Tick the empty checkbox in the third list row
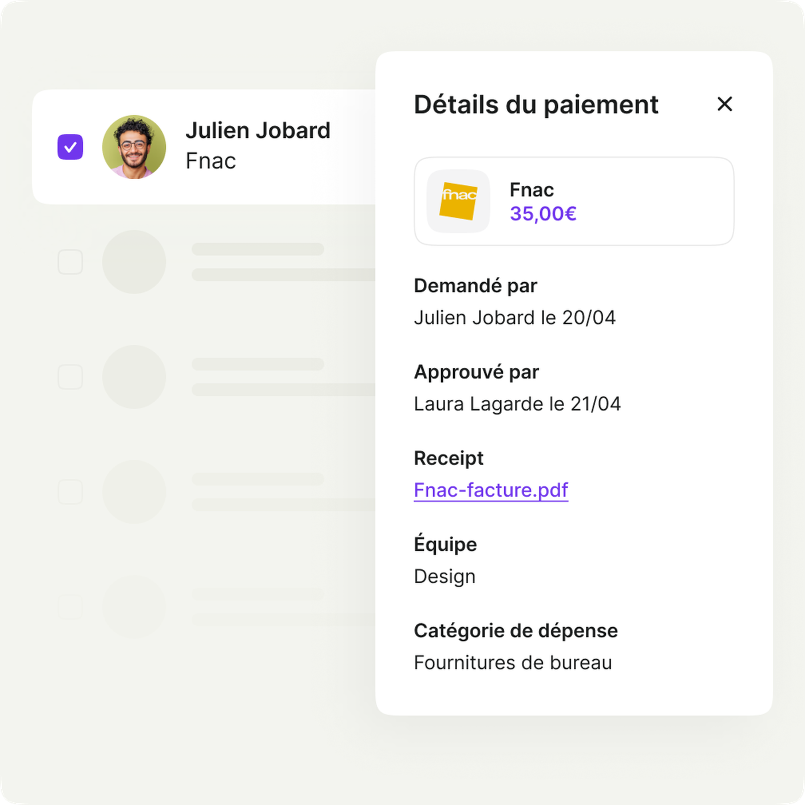Image resolution: width=805 pixels, height=805 pixels. [70, 377]
